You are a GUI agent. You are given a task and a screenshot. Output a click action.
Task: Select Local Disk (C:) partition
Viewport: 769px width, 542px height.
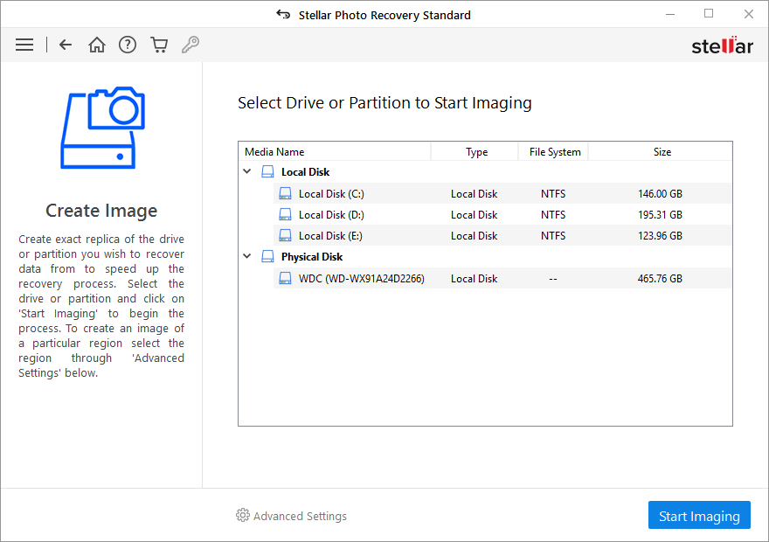click(x=331, y=194)
